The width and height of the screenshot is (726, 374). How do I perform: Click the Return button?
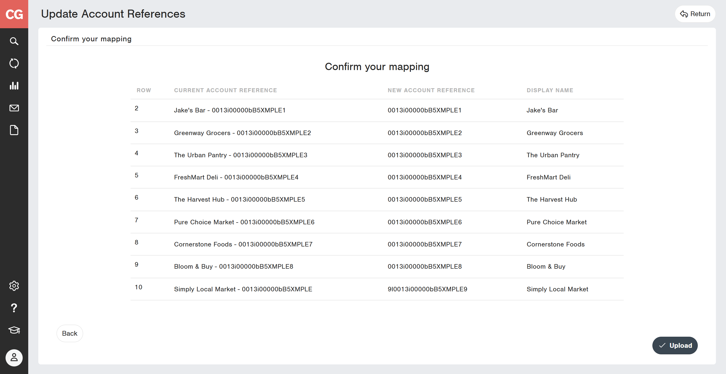(695, 14)
